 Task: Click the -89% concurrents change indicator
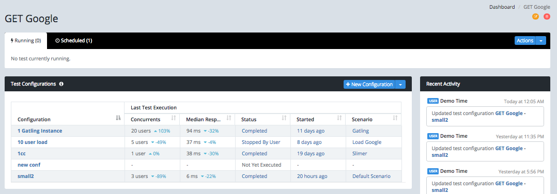click(x=159, y=176)
